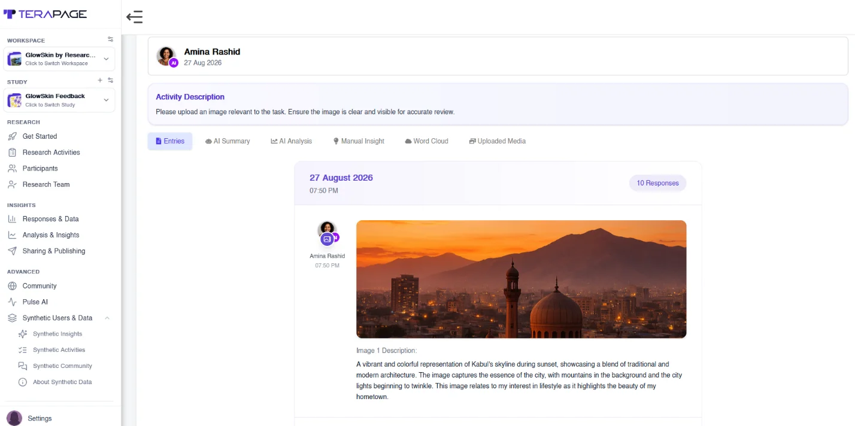855x426 pixels.
Task: Open the Analysis & Insights line chart icon
Action: (x=12, y=235)
